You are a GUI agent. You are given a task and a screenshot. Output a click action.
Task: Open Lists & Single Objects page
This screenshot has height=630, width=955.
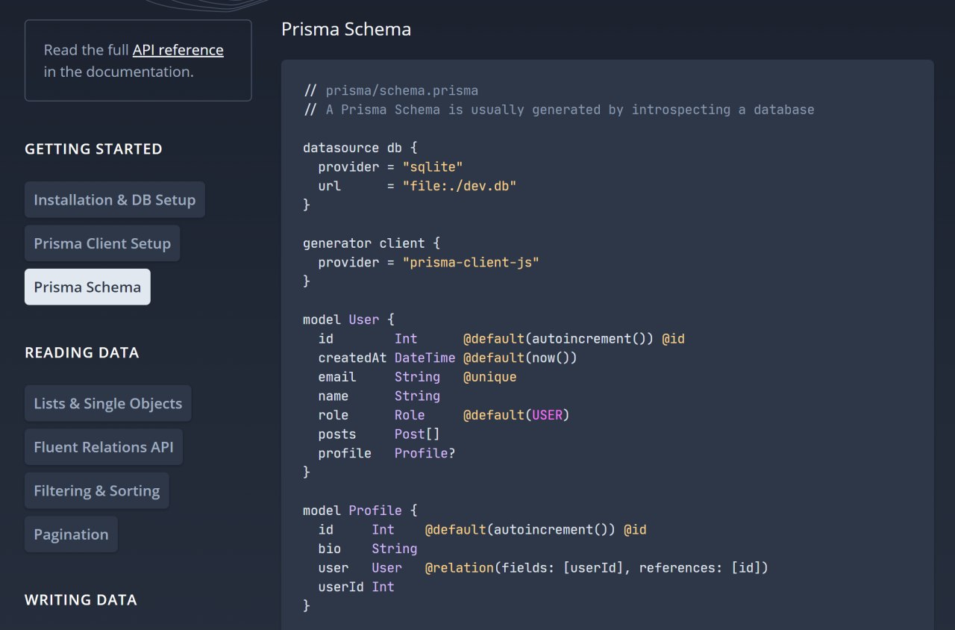coord(108,404)
